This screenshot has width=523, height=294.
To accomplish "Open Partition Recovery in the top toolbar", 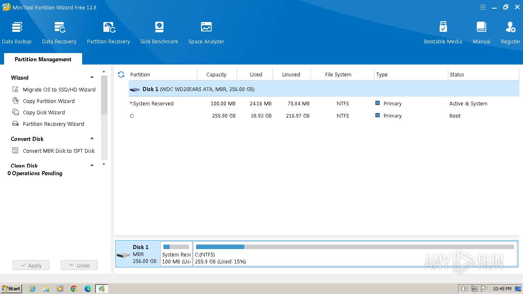I will 108,33.
